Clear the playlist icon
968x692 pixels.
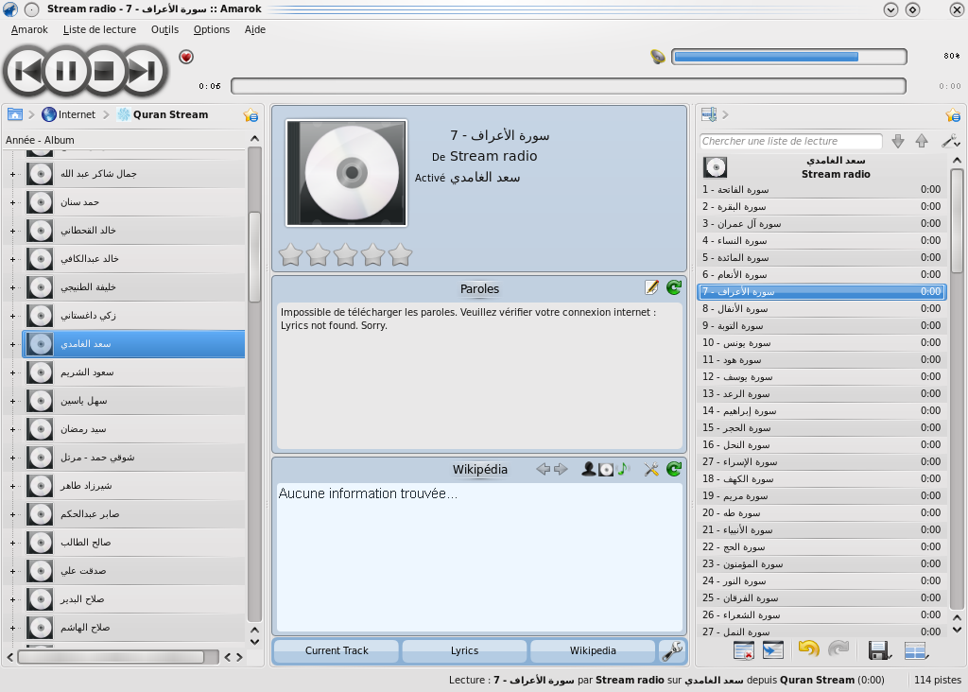tap(744, 650)
